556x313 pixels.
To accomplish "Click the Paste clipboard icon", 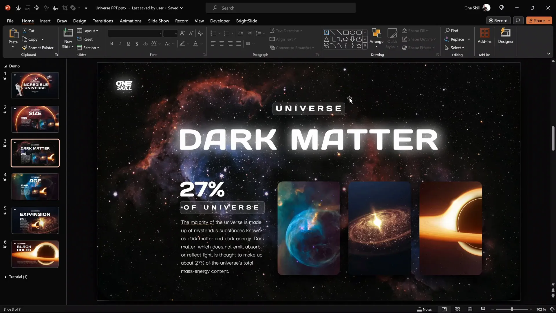I will pyautogui.click(x=13, y=34).
